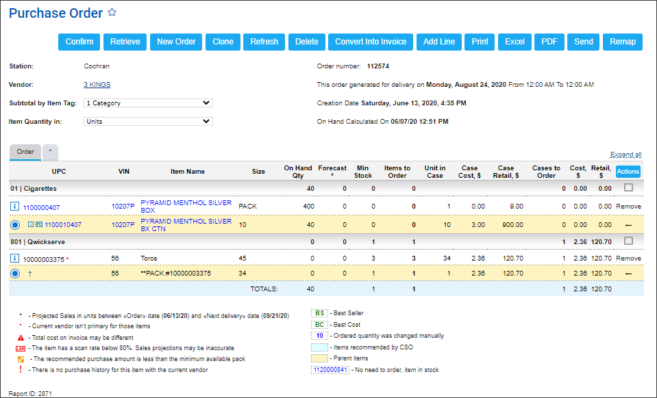Click left arrow in PYRAMID MENTHOL SILVER BX CTN row
This screenshot has height=398, width=657.
tap(628, 224)
